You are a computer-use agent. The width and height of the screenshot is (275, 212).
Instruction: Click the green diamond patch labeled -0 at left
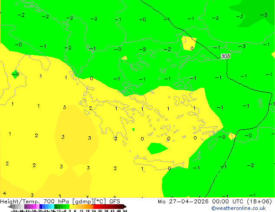(x=15, y=74)
